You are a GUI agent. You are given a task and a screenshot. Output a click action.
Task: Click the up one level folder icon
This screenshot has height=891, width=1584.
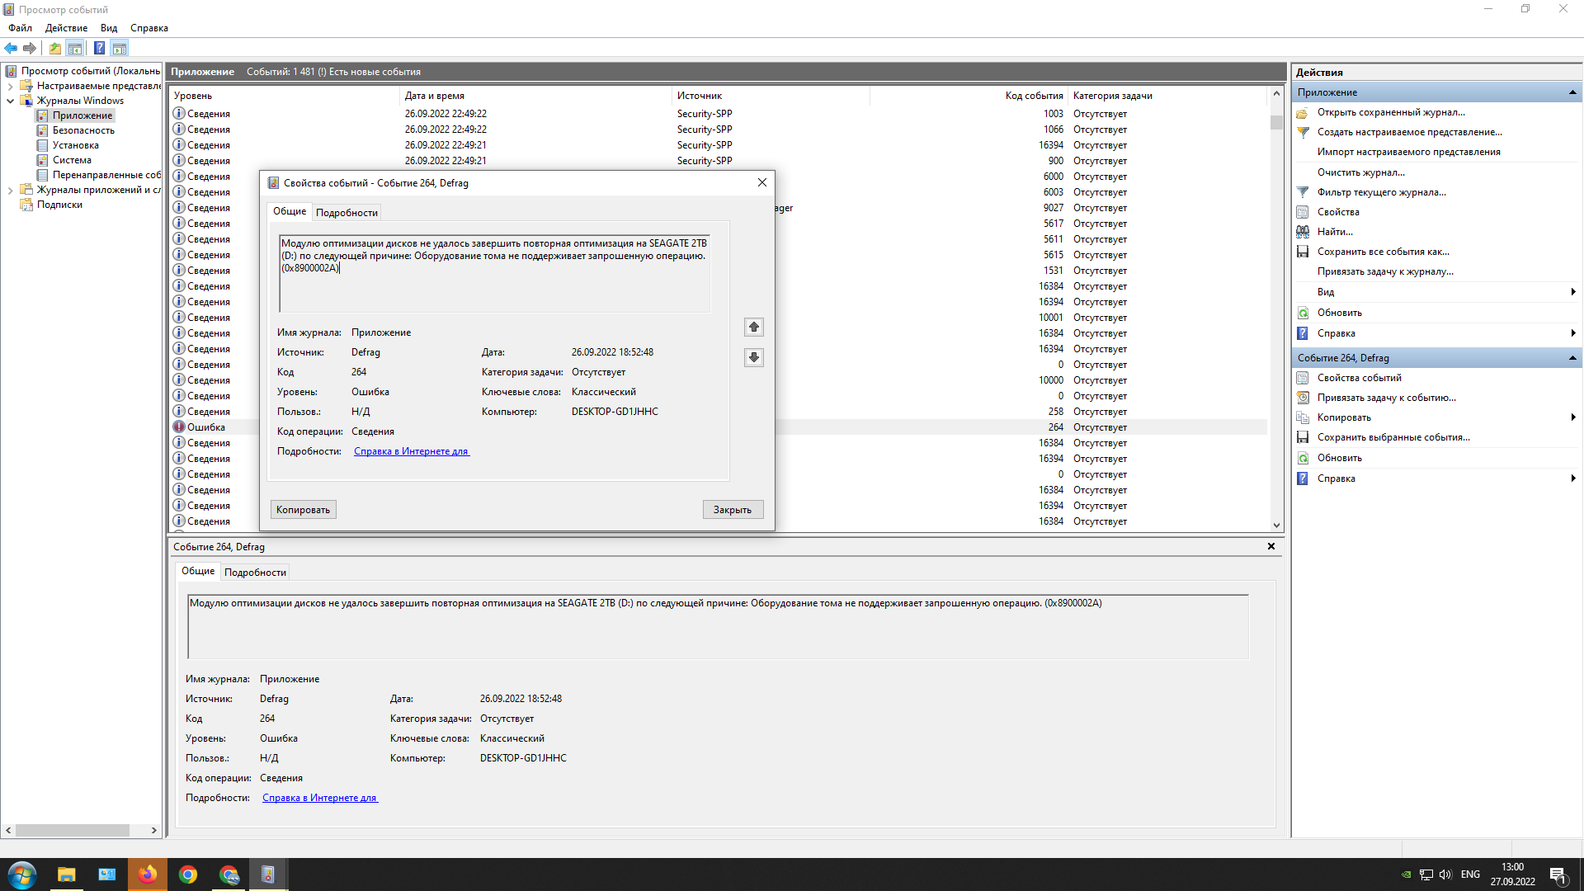click(54, 48)
